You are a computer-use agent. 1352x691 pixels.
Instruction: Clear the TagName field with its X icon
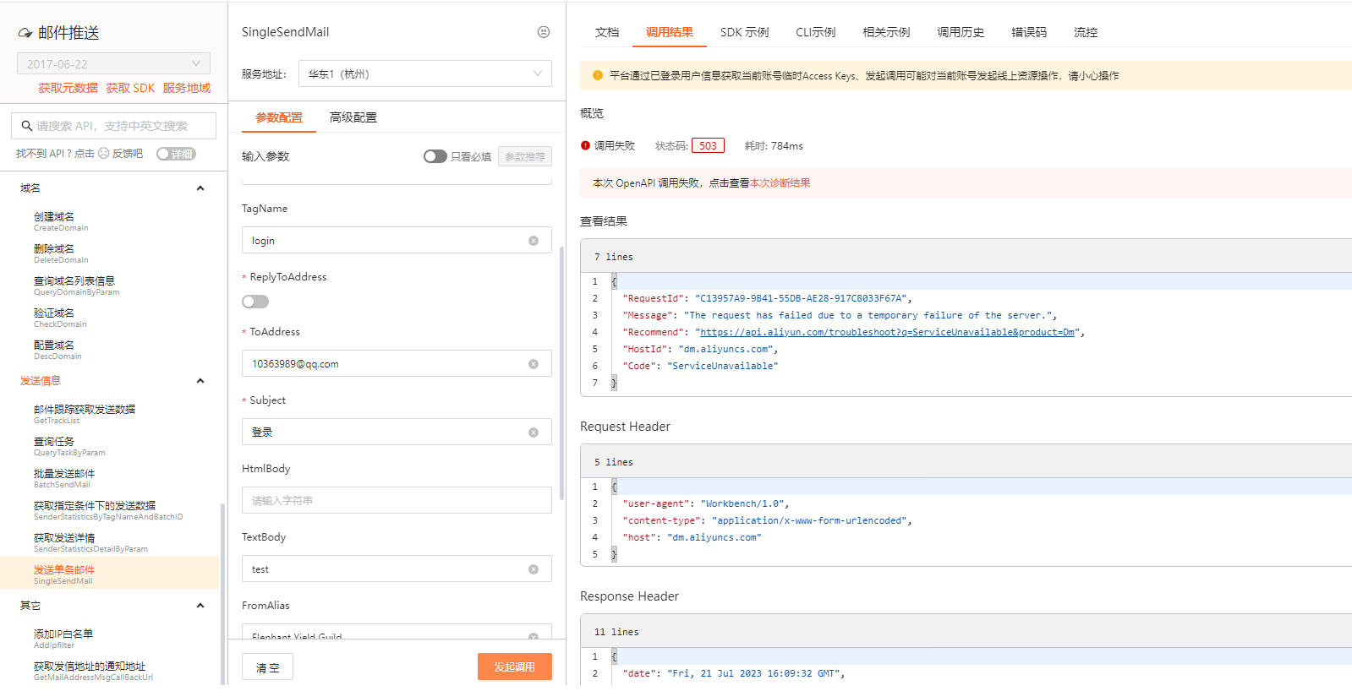pos(534,241)
